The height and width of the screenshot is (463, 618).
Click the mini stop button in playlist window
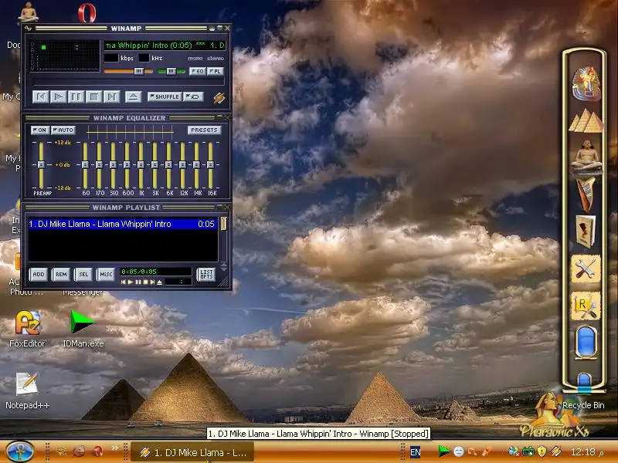coord(145,282)
